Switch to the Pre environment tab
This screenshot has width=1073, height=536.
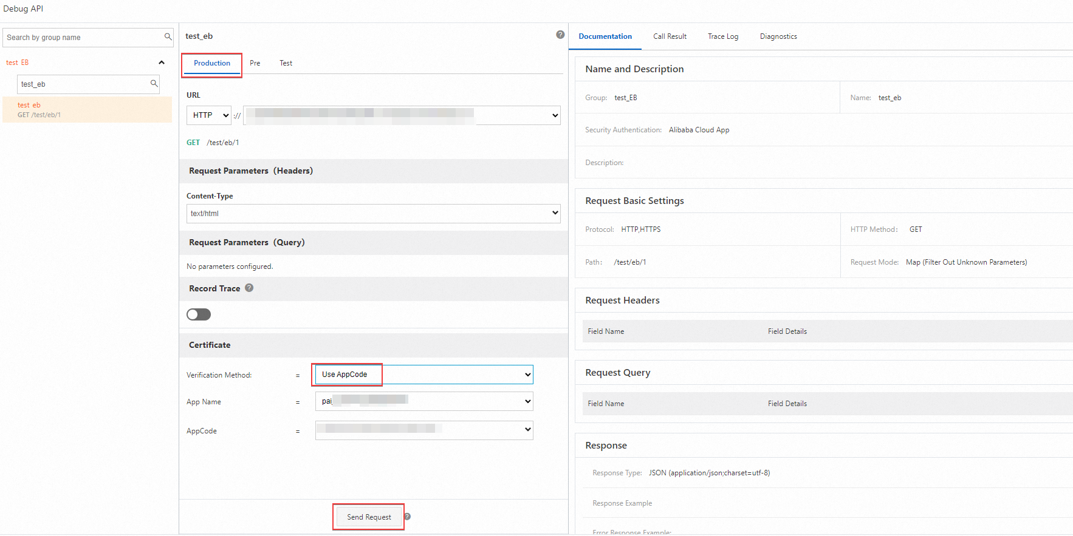click(x=255, y=63)
